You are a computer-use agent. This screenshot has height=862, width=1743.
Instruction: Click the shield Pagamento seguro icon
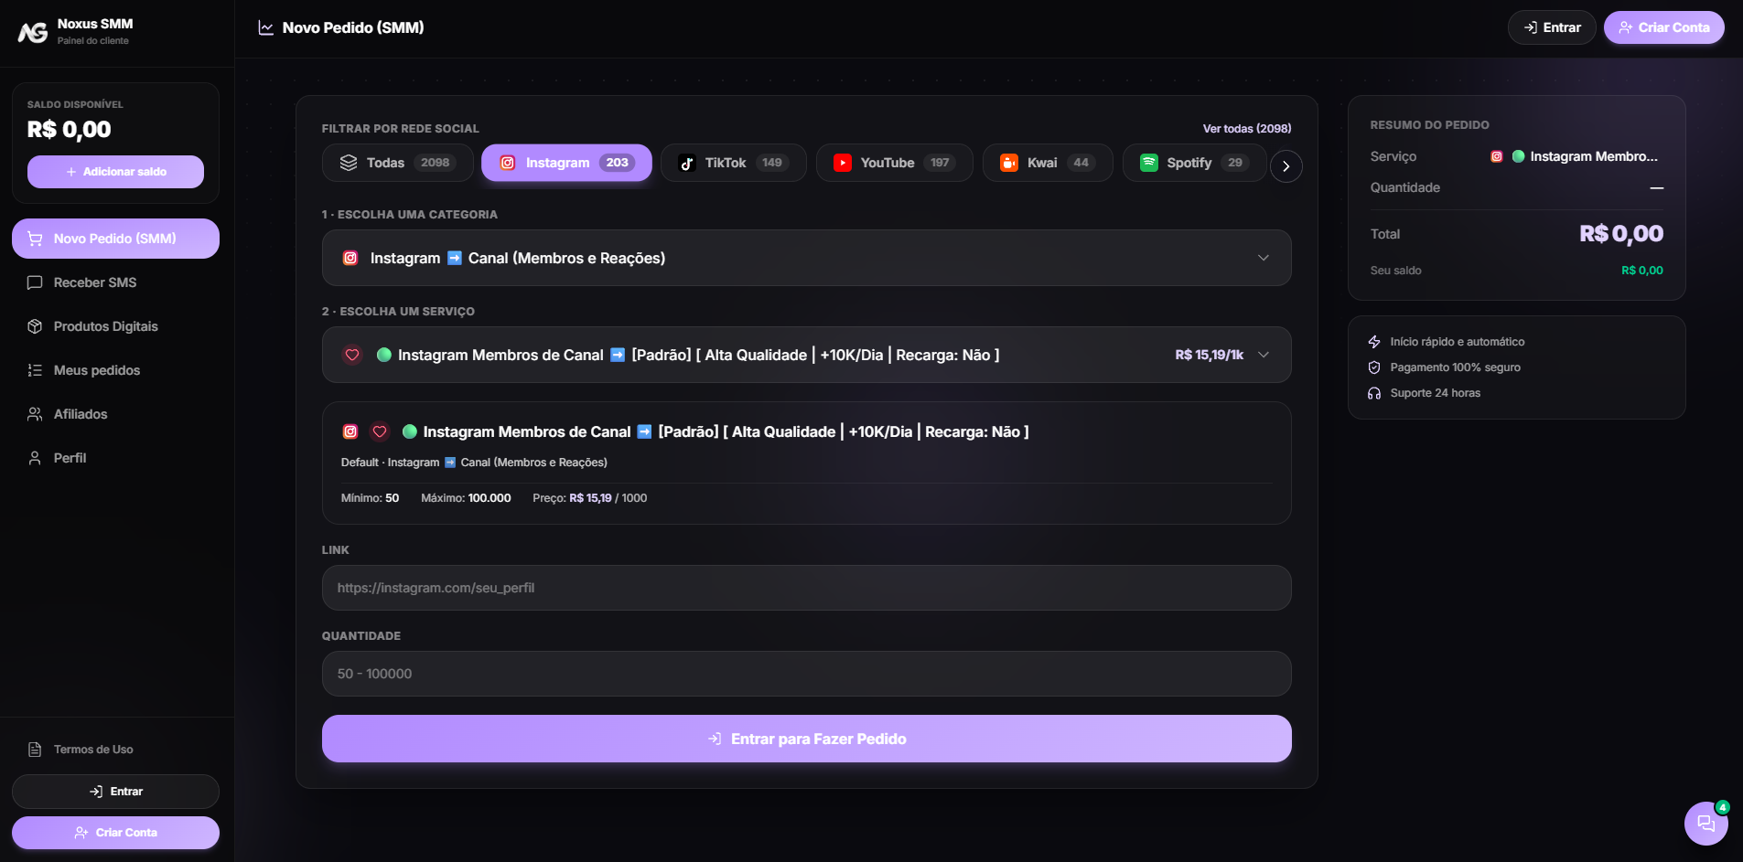pyautogui.click(x=1374, y=367)
